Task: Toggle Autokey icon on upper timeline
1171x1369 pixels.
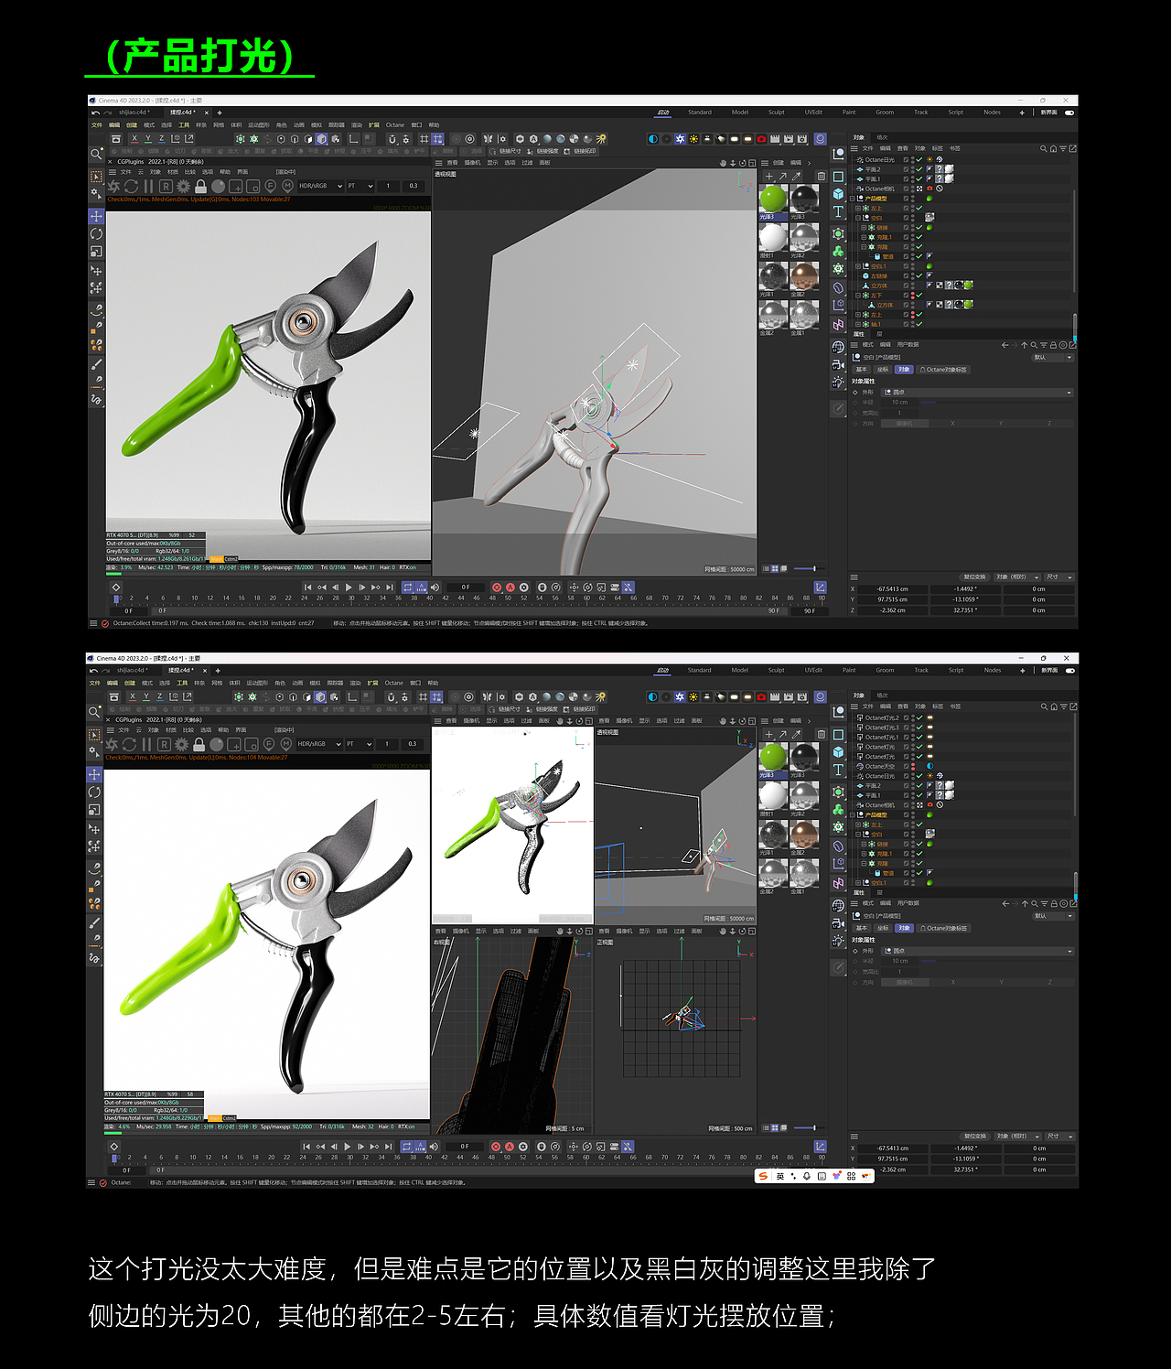Action: tap(510, 587)
